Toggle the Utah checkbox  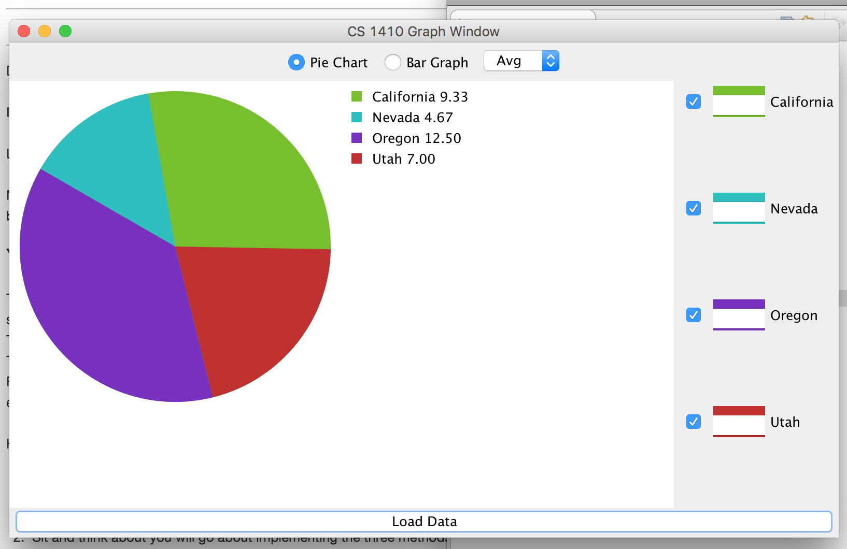(694, 422)
